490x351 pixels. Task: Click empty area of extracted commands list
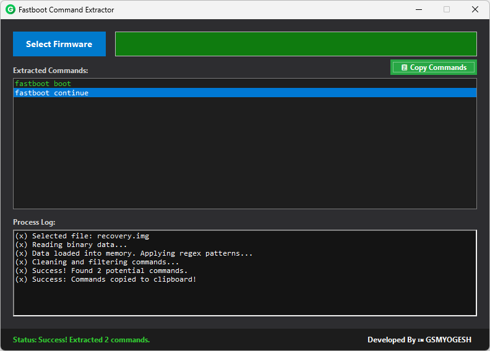pyautogui.click(x=244, y=155)
